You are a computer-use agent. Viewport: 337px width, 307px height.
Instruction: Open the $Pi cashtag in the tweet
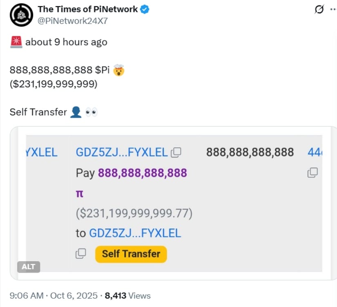pyautogui.click(x=104, y=70)
